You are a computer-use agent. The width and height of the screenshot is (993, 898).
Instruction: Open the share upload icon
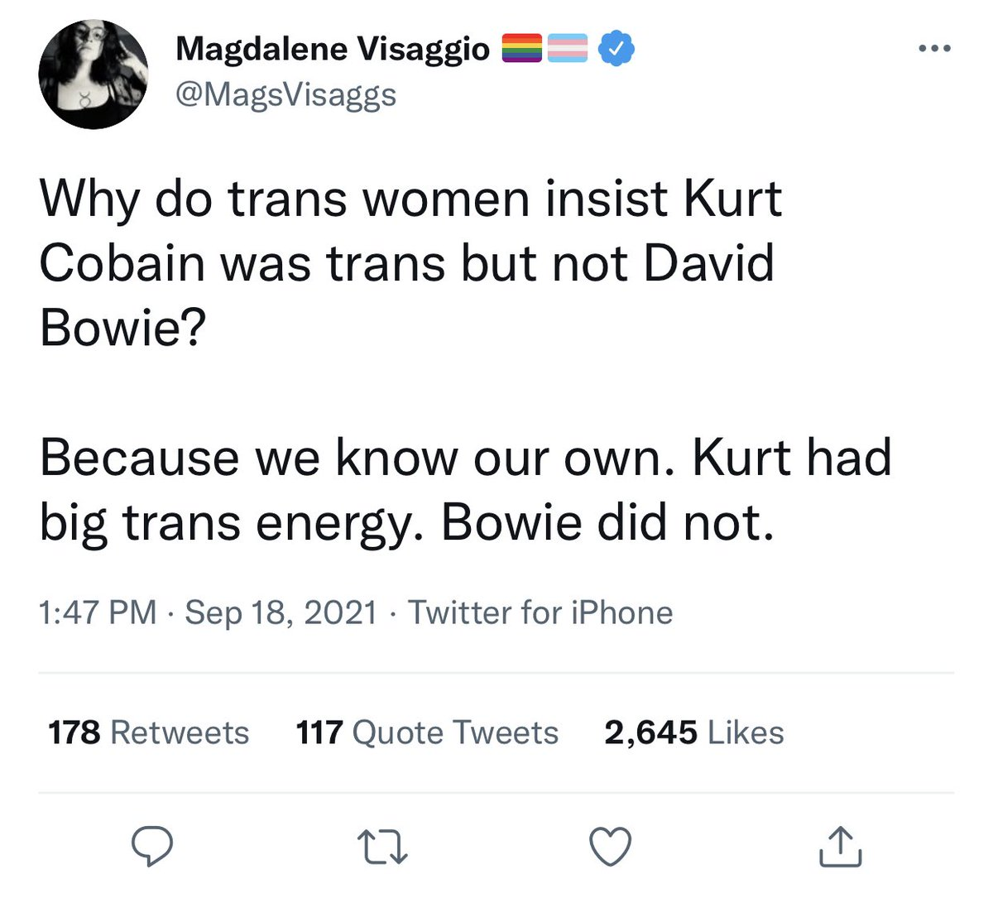click(839, 846)
